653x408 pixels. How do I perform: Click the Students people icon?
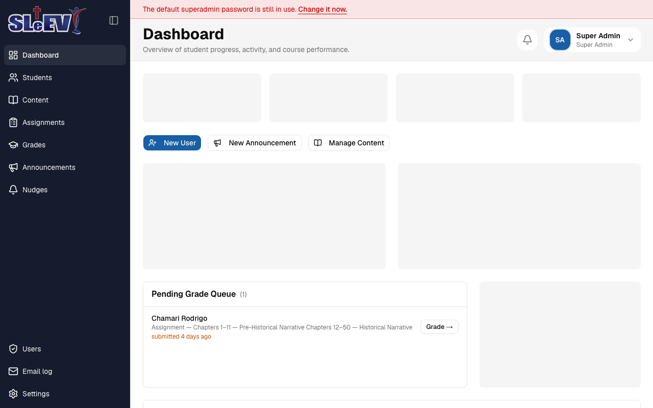click(13, 78)
